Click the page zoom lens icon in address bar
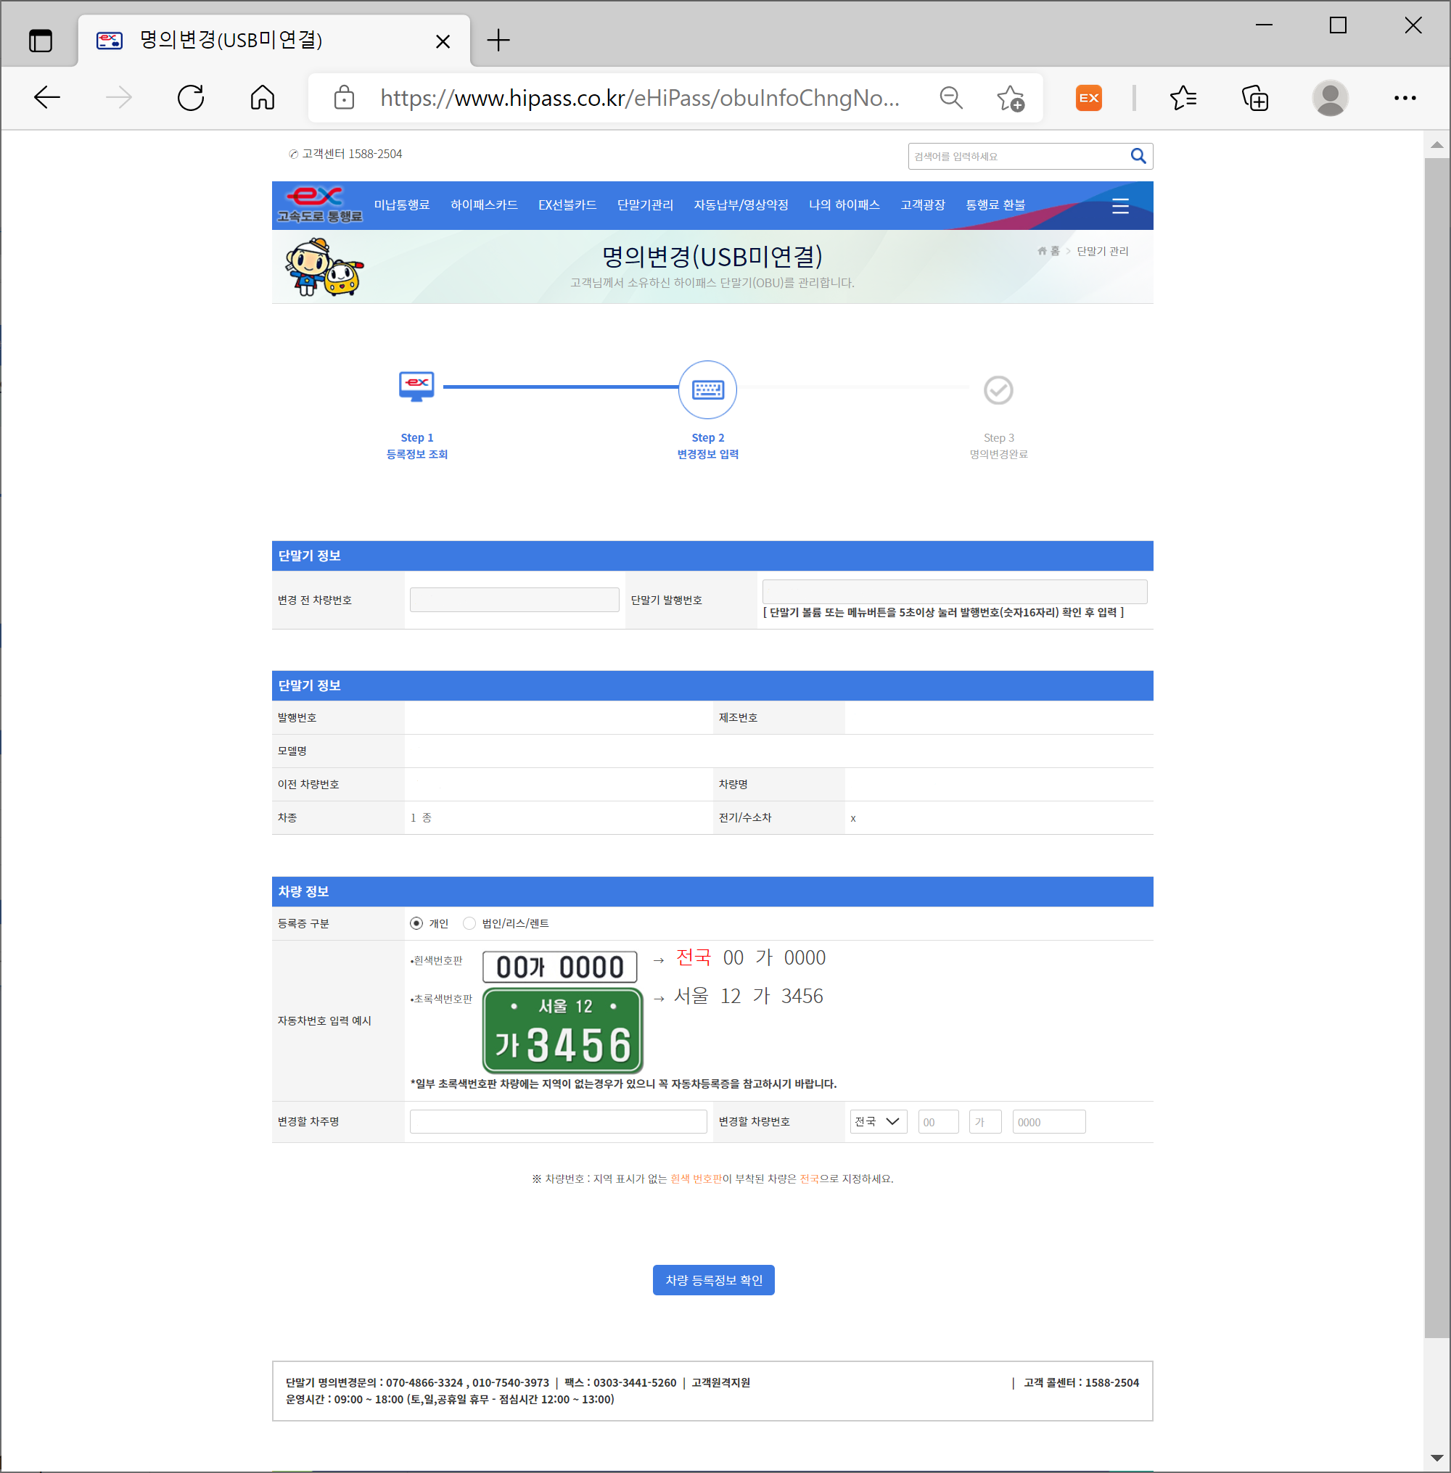The image size is (1451, 1473). click(x=950, y=97)
